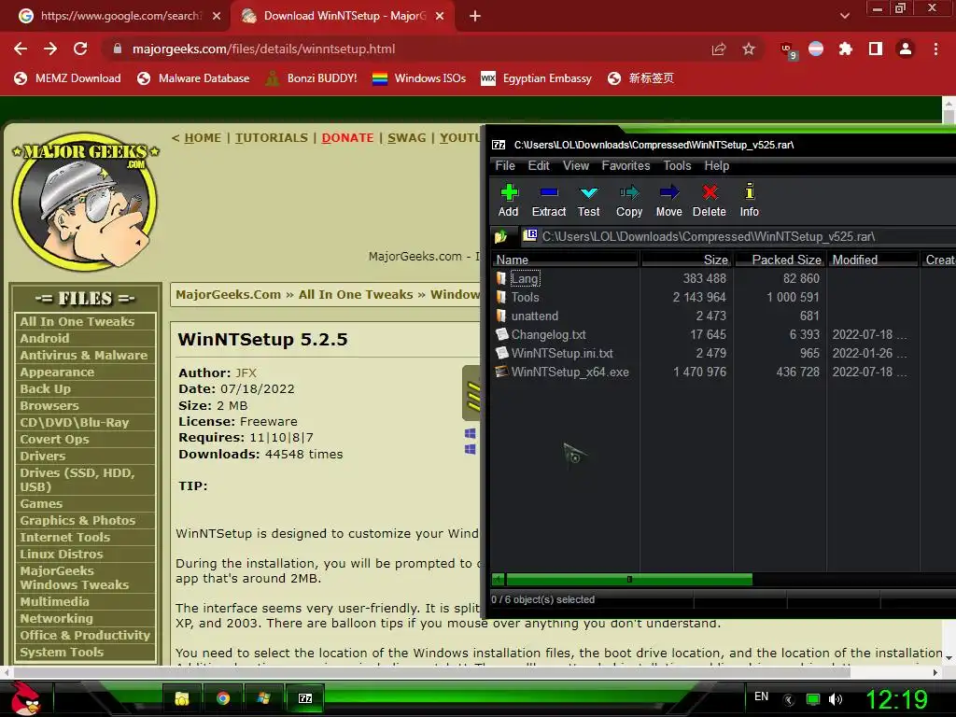Open a new Chrome tab
Image resolution: width=956 pixels, height=717 pixels.
[475, 17]
